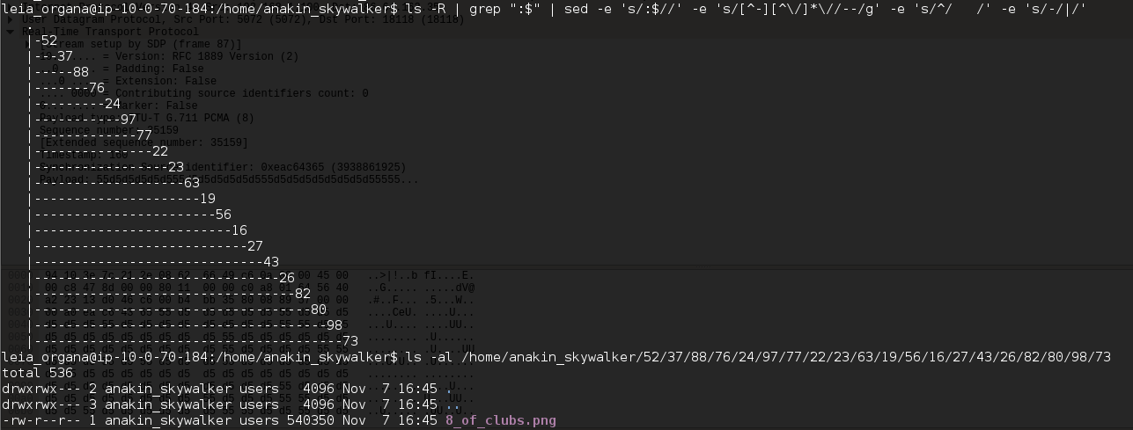Collapse Real-Time Transport Protocol tree in Wireshark
This screenshot has height=430, width=1133.
[x=10, y=32]
